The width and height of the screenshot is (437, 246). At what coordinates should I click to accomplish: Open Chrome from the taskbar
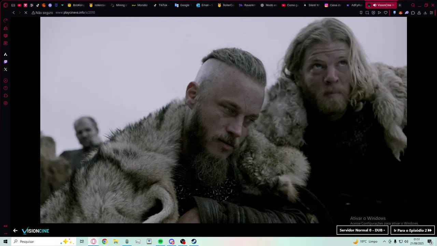(104, 242)
